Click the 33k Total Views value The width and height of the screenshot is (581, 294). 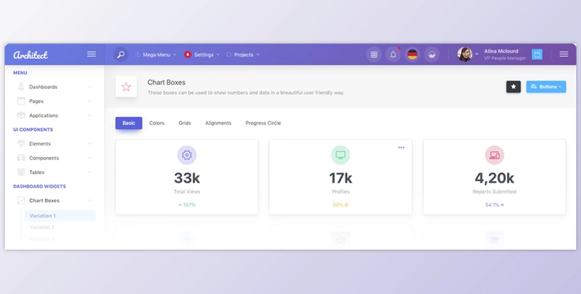click(187, 178)
